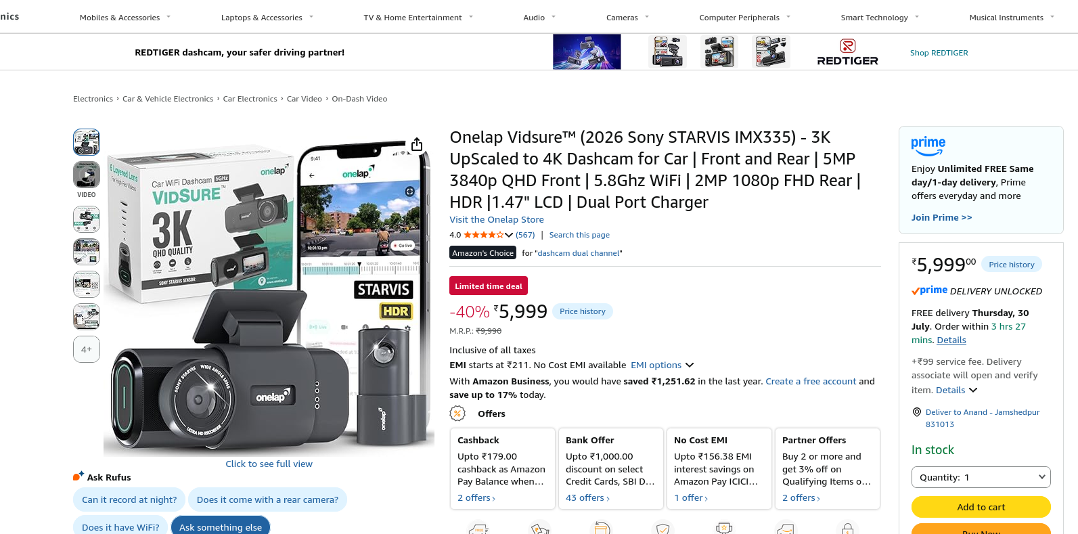Open Computer Peripherals menu
This screenshot has width=1078, height=534.
pos(744,18)
